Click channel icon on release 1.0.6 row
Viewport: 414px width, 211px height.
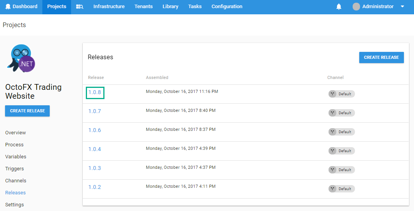(332, 132)
